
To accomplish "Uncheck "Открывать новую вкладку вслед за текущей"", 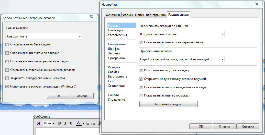I will click(141, 79).
